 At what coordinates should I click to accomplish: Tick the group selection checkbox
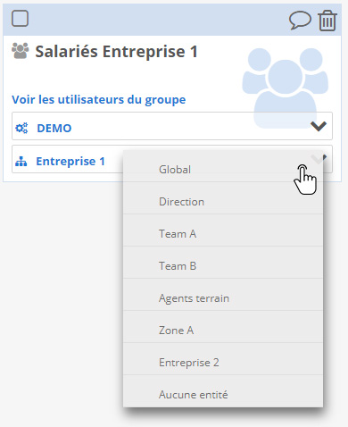coord(20,18)
